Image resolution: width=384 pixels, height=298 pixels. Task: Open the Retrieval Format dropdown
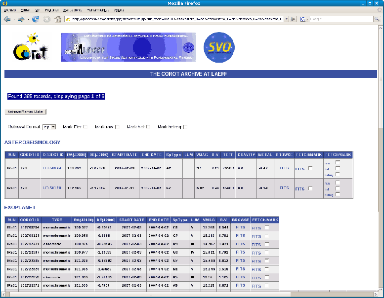(49, 127)
